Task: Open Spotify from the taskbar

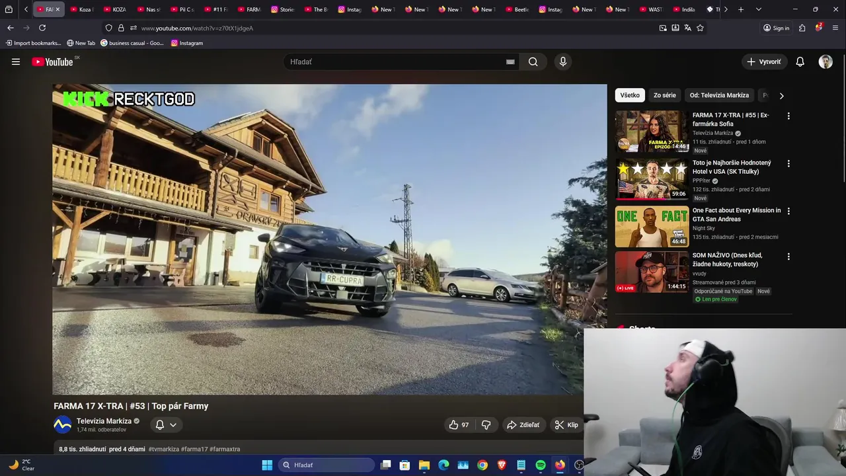Action: pyautogui.click(x=541, y=465)
